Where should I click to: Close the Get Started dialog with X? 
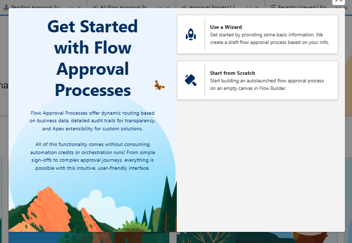coord(338,2)
